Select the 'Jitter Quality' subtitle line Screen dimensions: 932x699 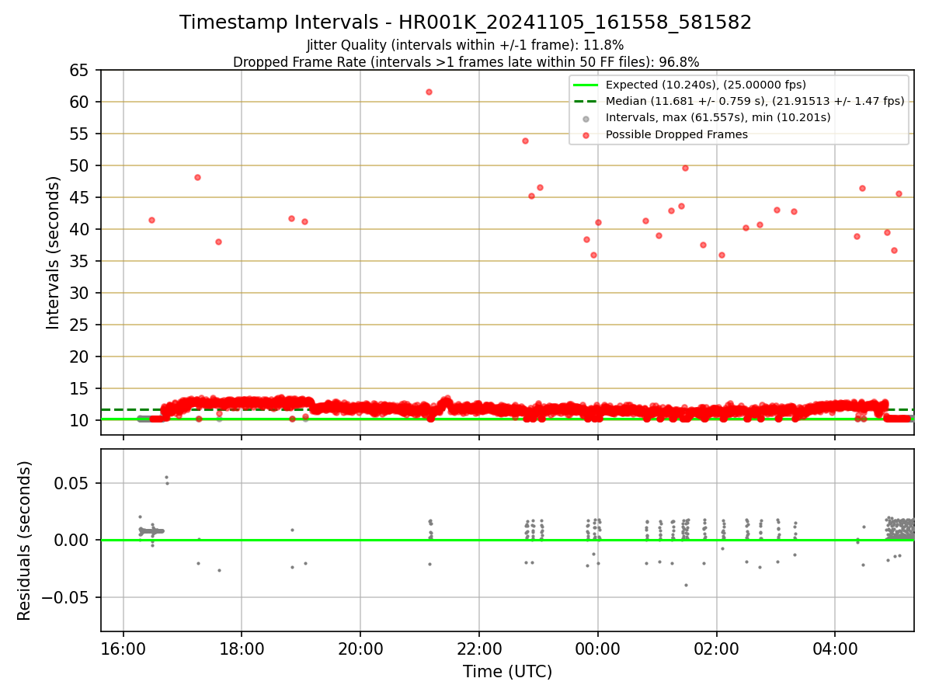pyautogui.click(x=465, y=45)
